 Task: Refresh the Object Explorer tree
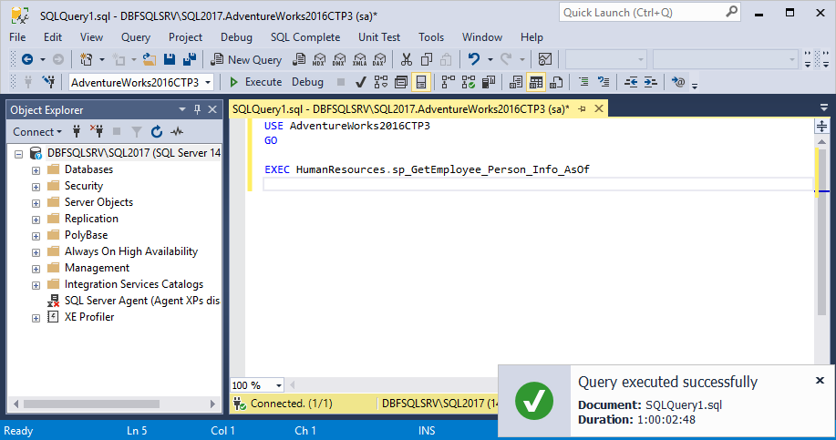[x=156, y=131]
